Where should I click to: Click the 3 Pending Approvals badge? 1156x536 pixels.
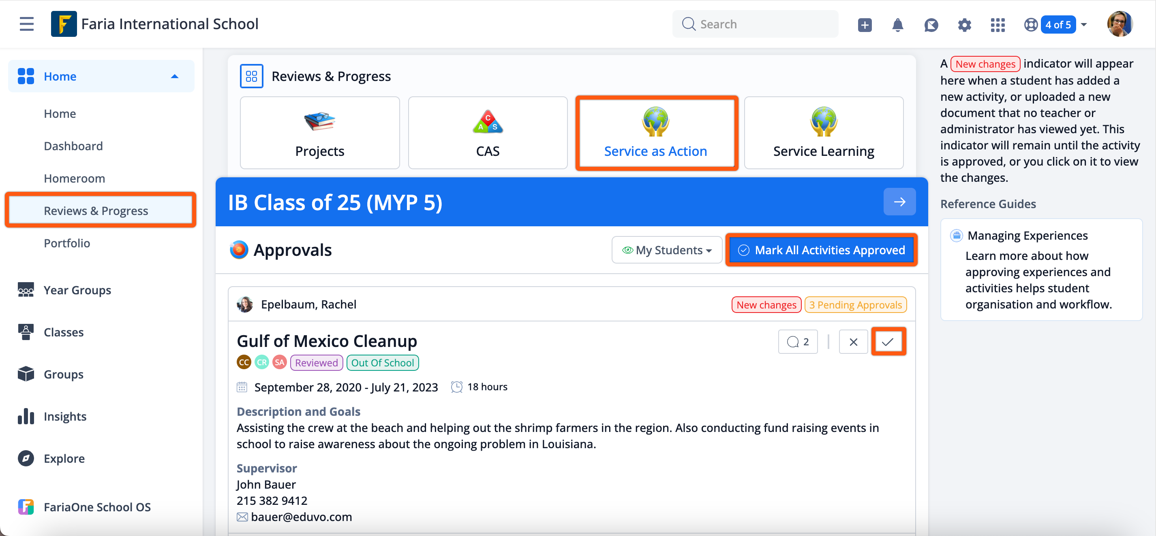point(855,305)
